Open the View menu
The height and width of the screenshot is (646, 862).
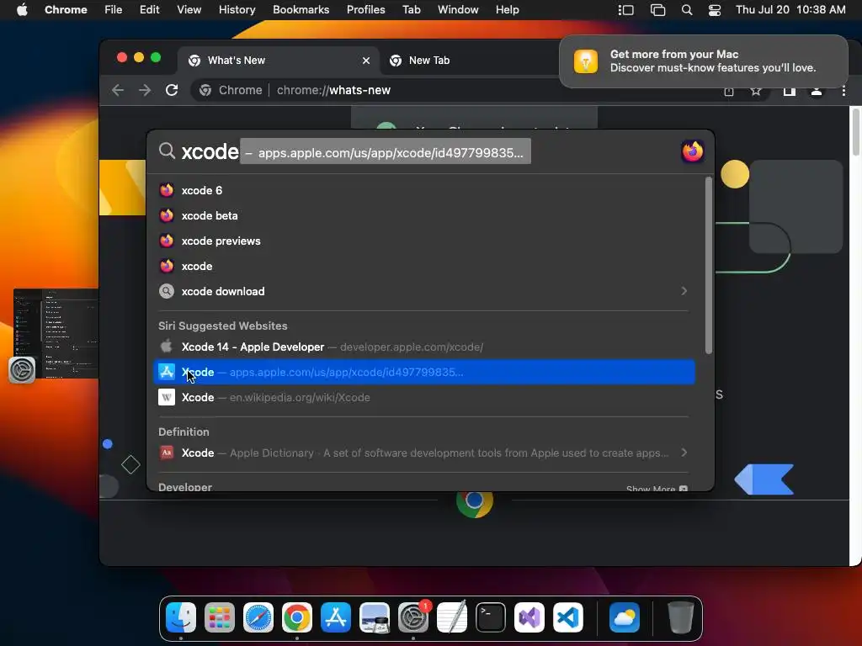point(189,10)
